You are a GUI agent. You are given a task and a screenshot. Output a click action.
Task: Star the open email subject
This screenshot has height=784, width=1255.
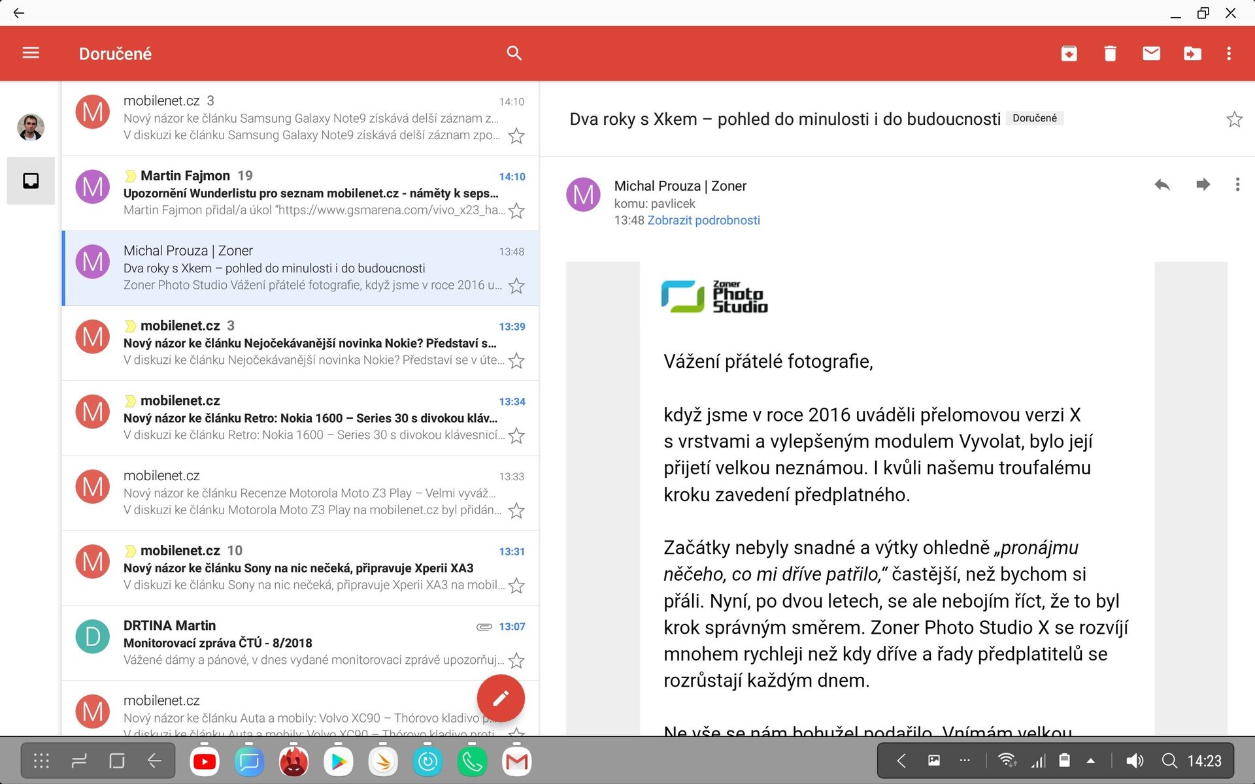tap(1234, 119)
